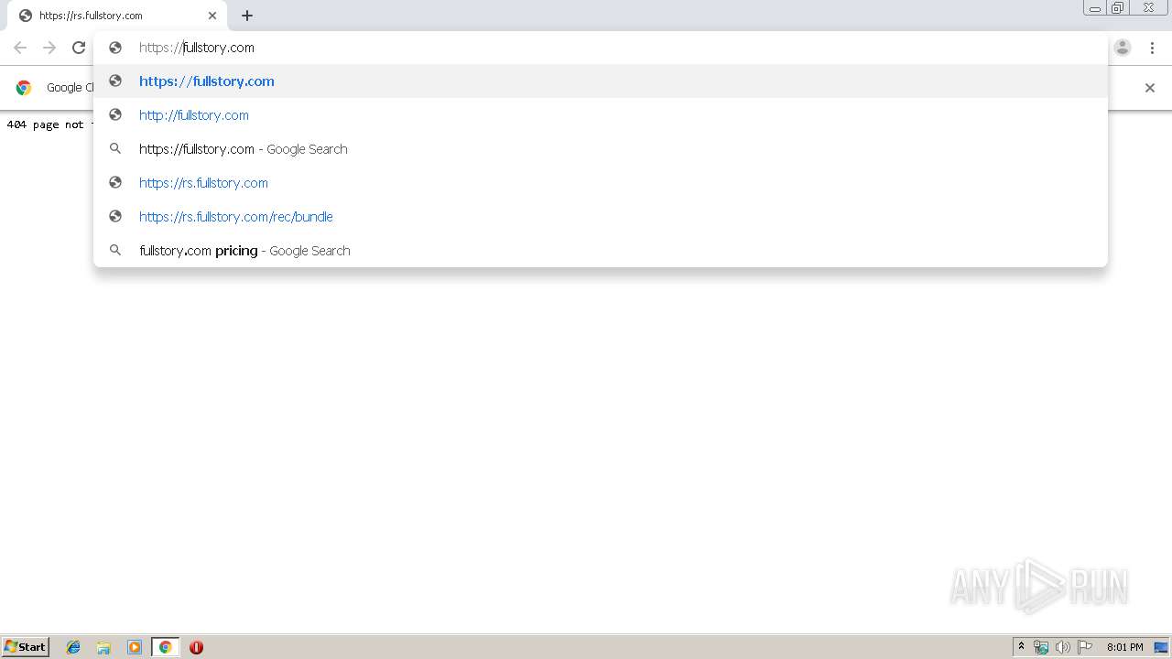This screenshot has height=659, width=1172.
Task: Select 'https://fullstory.com - Google Search' suggestion
Action: point(601,149)
